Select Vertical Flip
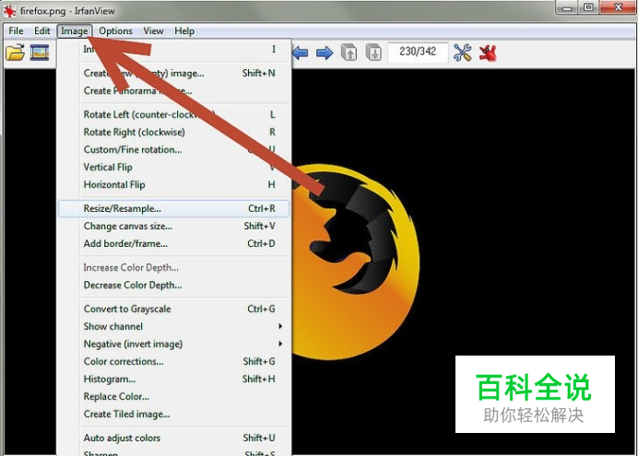Viewport: 638px width, 456px height. 173,167
